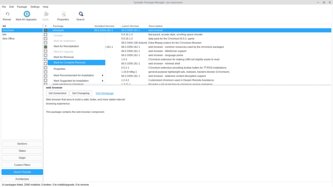Image resolution: width=333 pixels, height=187 pixels.
Task: Toggle checkbox for language packs row
Action: pyautogui.click(x=46, y=55)
